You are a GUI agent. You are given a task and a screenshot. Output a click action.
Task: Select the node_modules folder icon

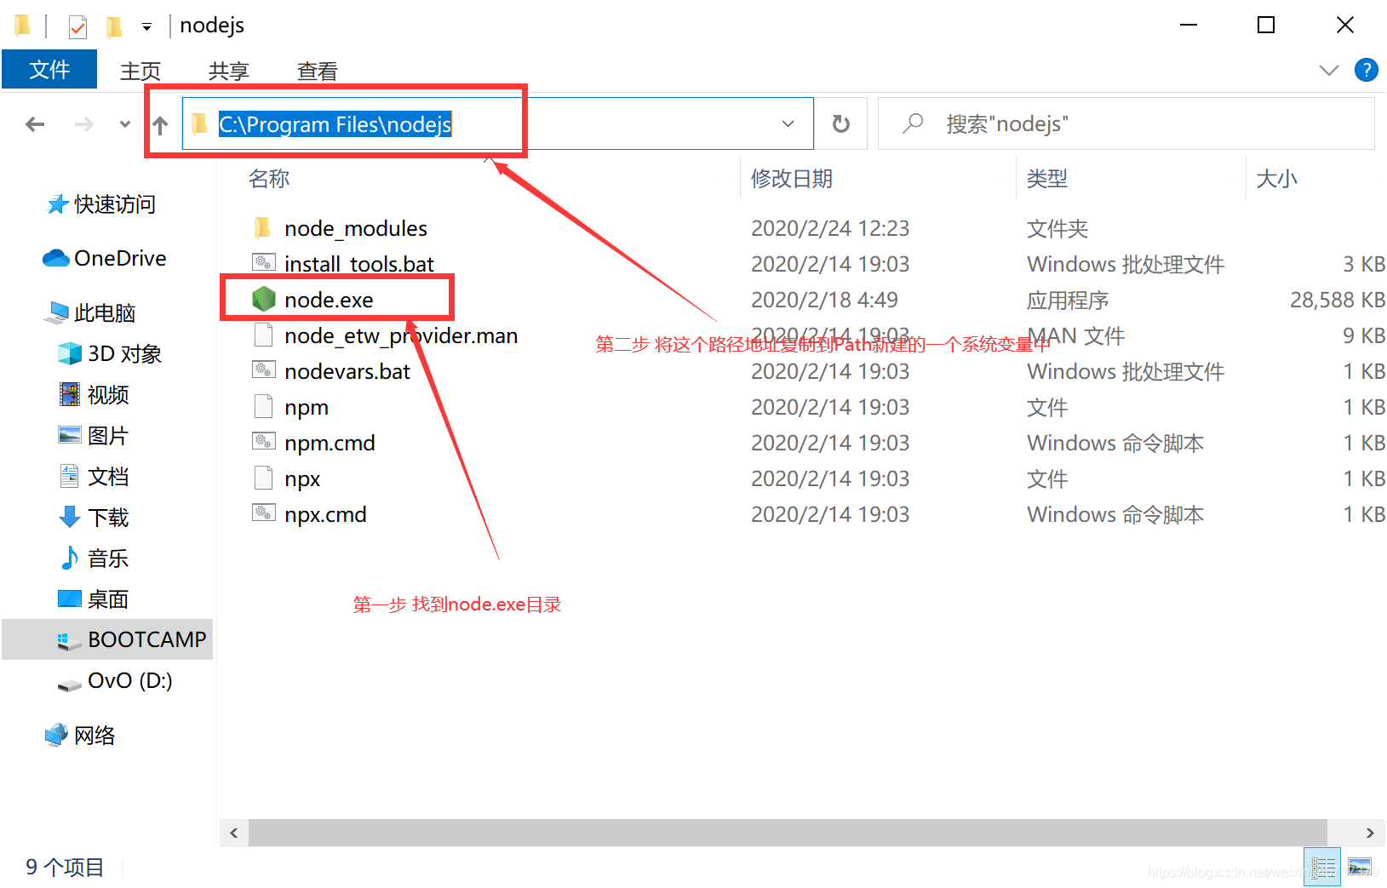(262, 227)
